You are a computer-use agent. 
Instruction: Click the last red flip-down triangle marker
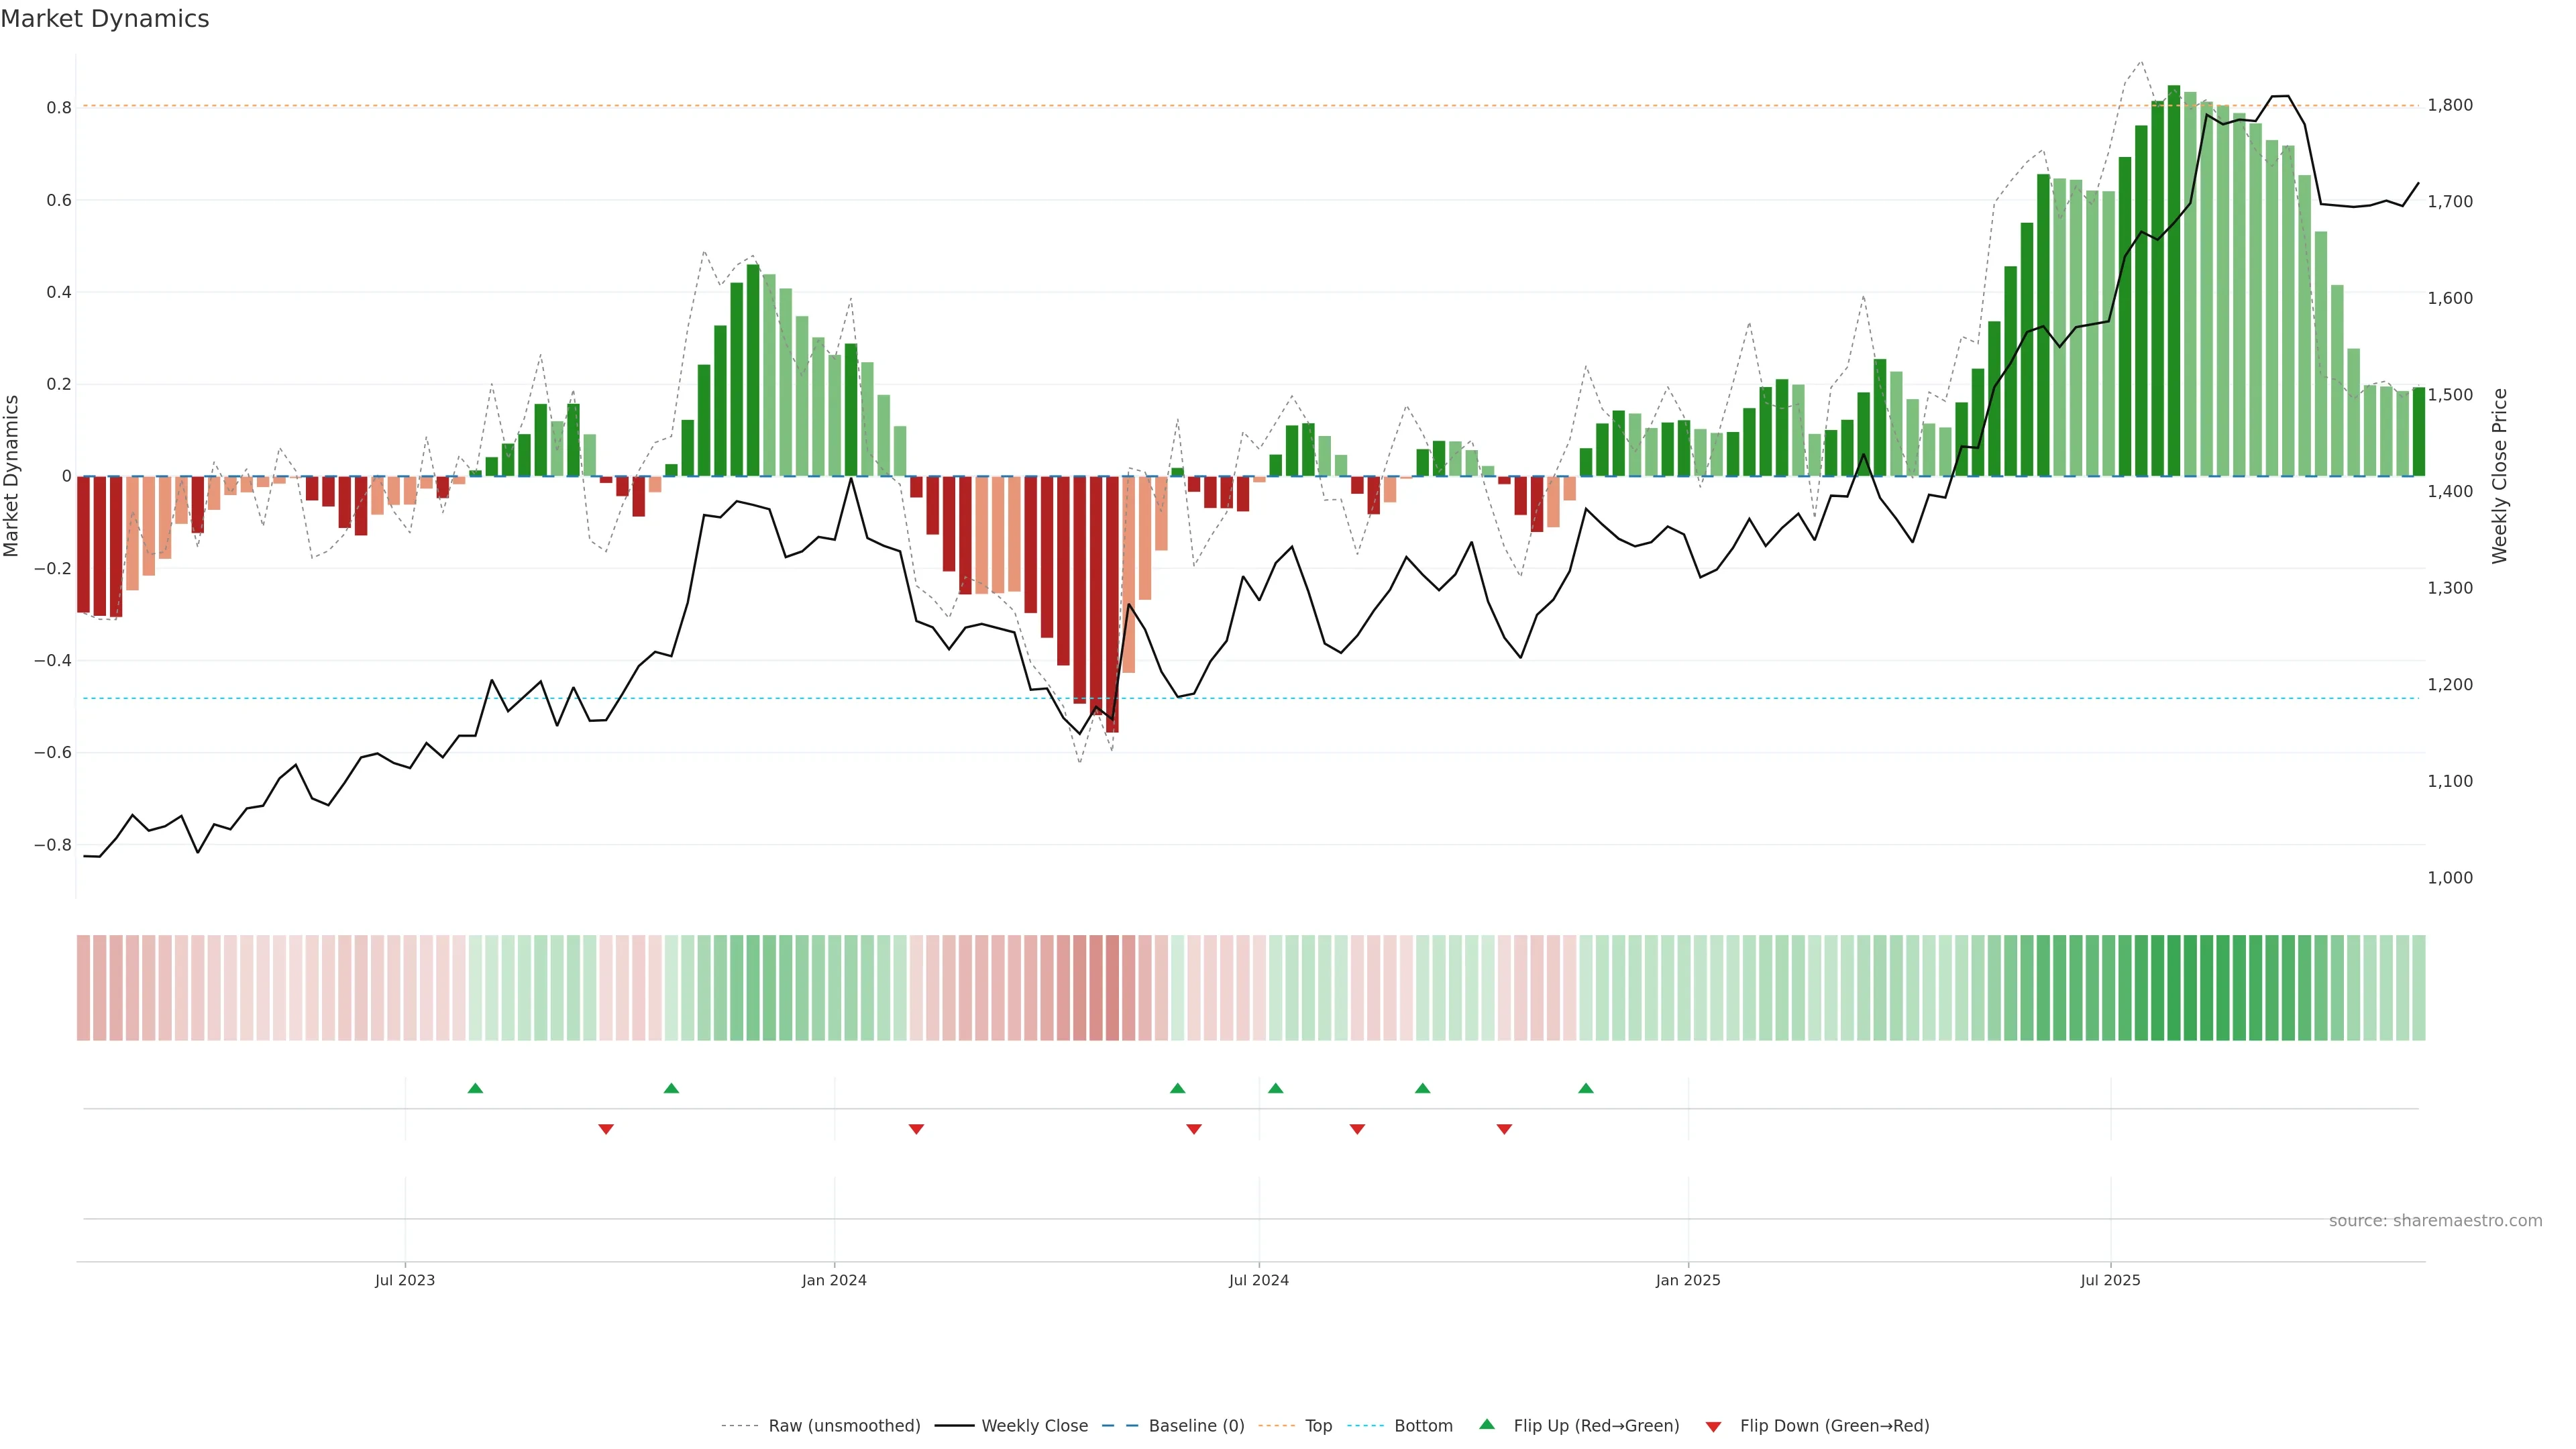tap(1504, 1129)
